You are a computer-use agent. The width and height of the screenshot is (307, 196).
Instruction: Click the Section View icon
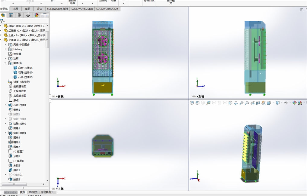pos(258,103)
